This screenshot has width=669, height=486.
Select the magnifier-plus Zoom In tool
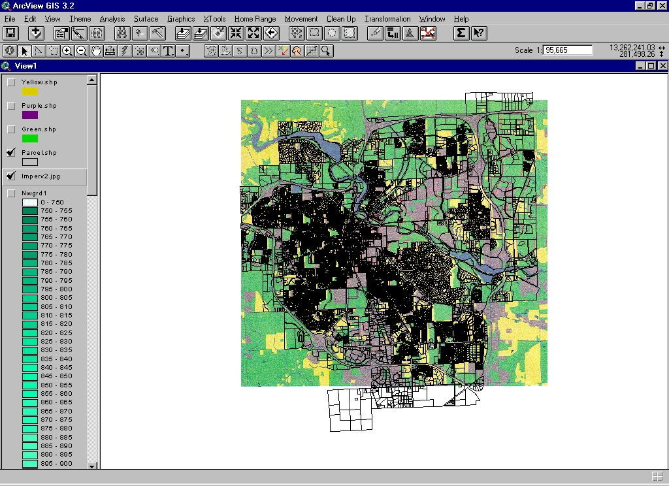(x=67, y=51)
